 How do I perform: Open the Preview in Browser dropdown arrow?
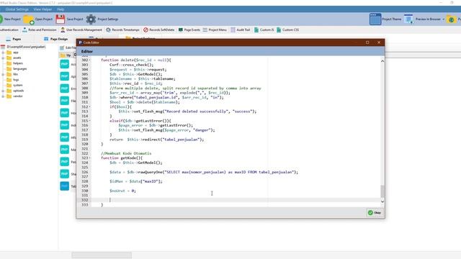[444, 19]
